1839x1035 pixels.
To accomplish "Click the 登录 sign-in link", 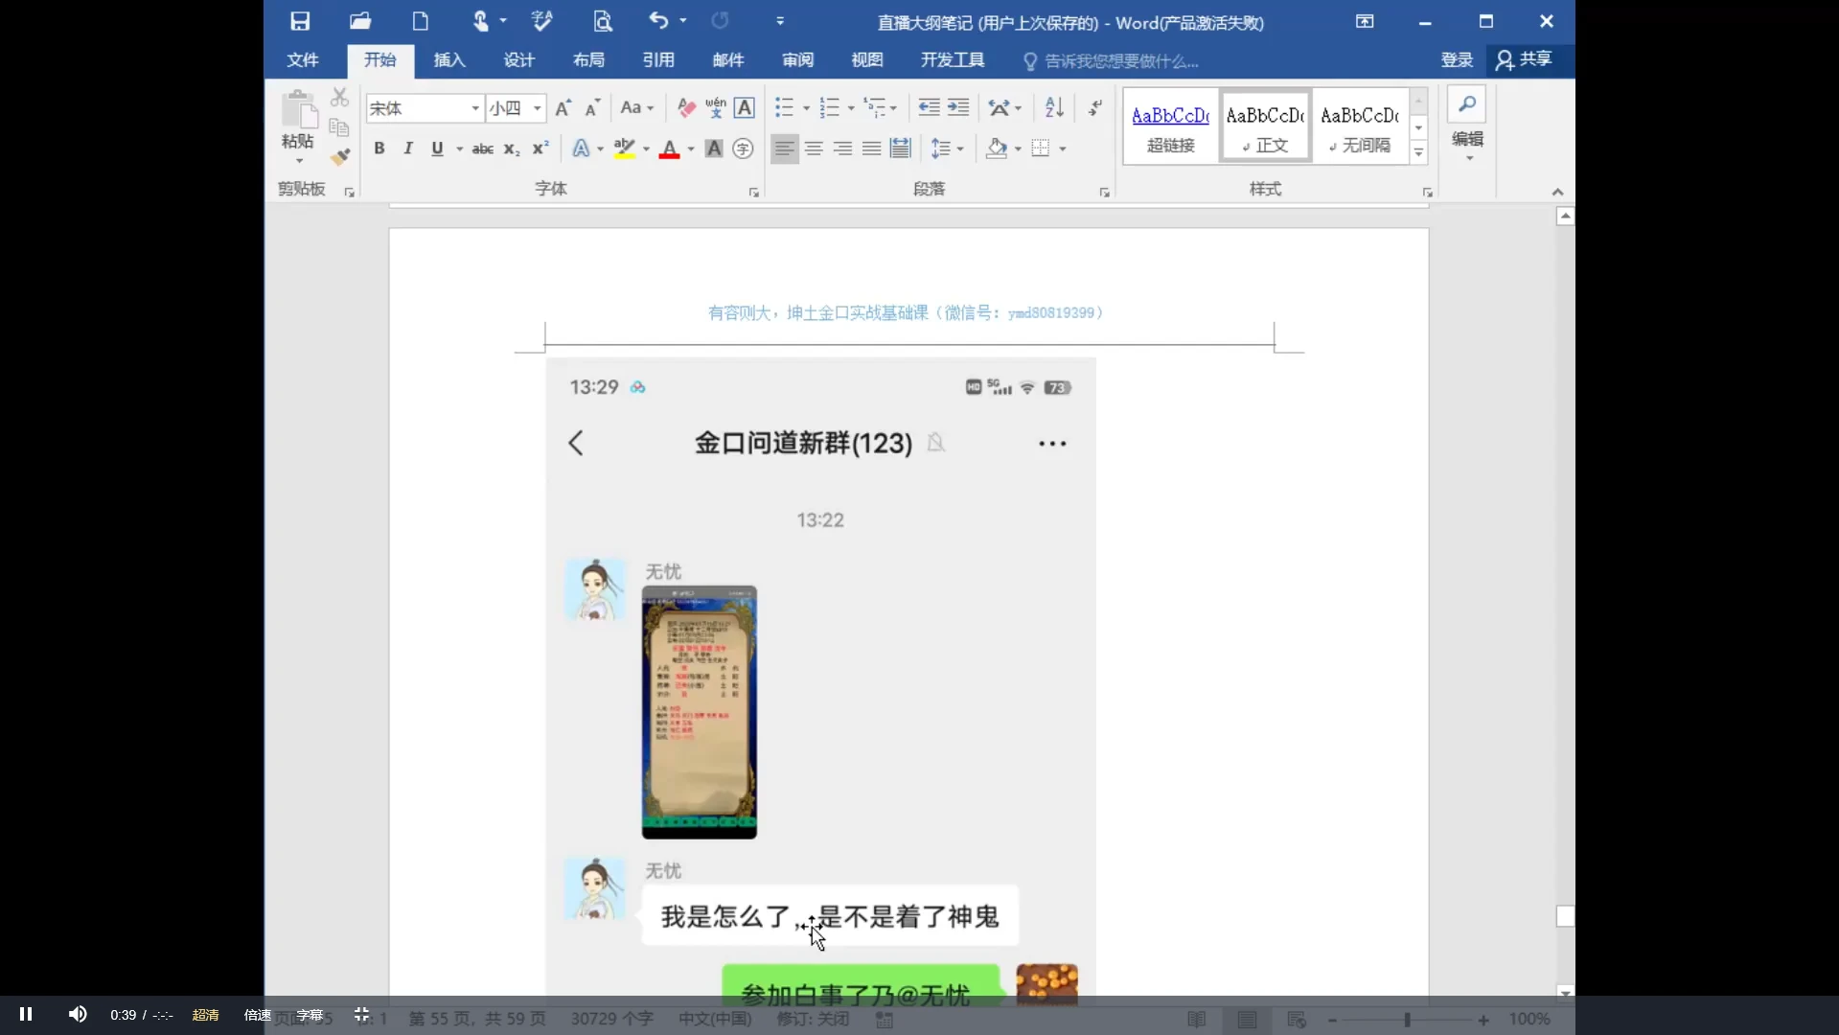I will (x=1456, y=60).
